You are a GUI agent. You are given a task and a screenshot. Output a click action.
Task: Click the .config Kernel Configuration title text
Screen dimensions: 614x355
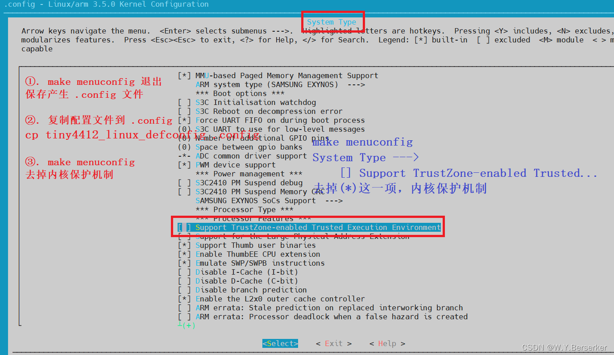pos(106,4)
